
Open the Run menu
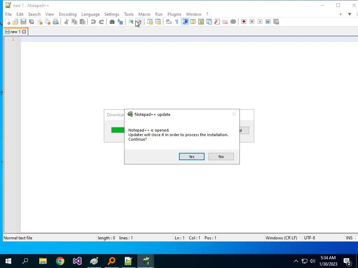coord(159,14)
